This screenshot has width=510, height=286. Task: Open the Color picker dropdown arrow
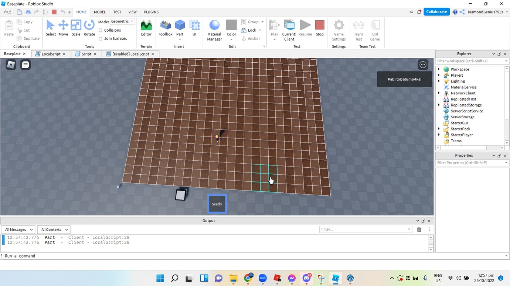click(231, 39)
